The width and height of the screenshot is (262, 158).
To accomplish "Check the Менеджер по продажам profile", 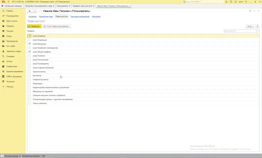I will 30,91.
